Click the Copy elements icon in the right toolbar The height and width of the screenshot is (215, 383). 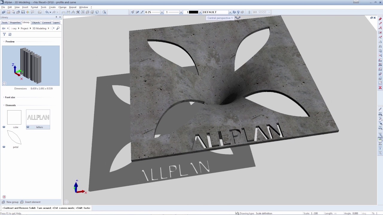[x=380, y=51]
